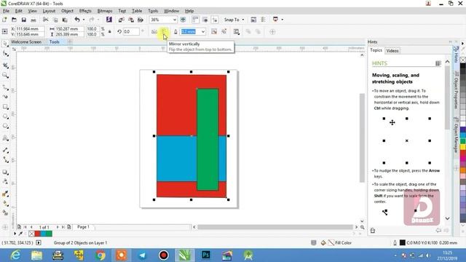Select the Connector tool in the toolbox
The width and height of the screenshot is (466, 262).
coord(5,160)
